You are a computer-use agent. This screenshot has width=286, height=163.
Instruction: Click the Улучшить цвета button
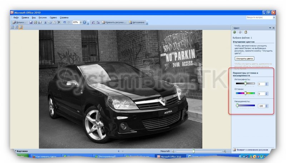click(245, 58)
